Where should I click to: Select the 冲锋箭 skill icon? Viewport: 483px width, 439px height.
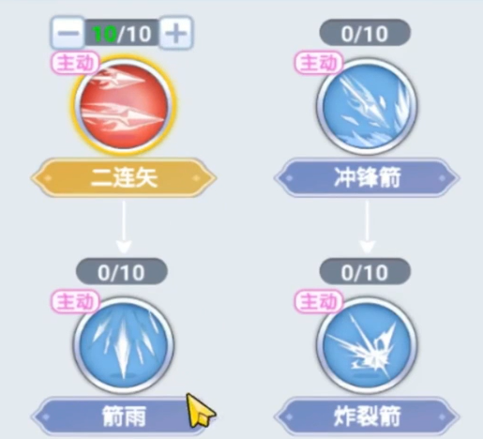pos(367,106)
